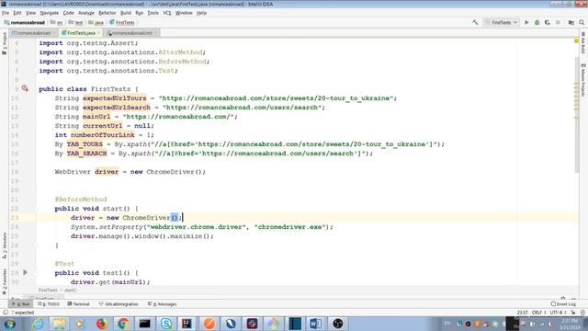
Task: Open the Structure tool window on left edge
Action: tap(4, 245)
